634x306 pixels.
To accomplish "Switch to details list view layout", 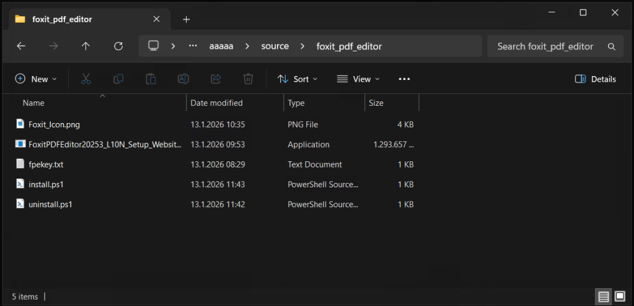I will click(603, 297).
